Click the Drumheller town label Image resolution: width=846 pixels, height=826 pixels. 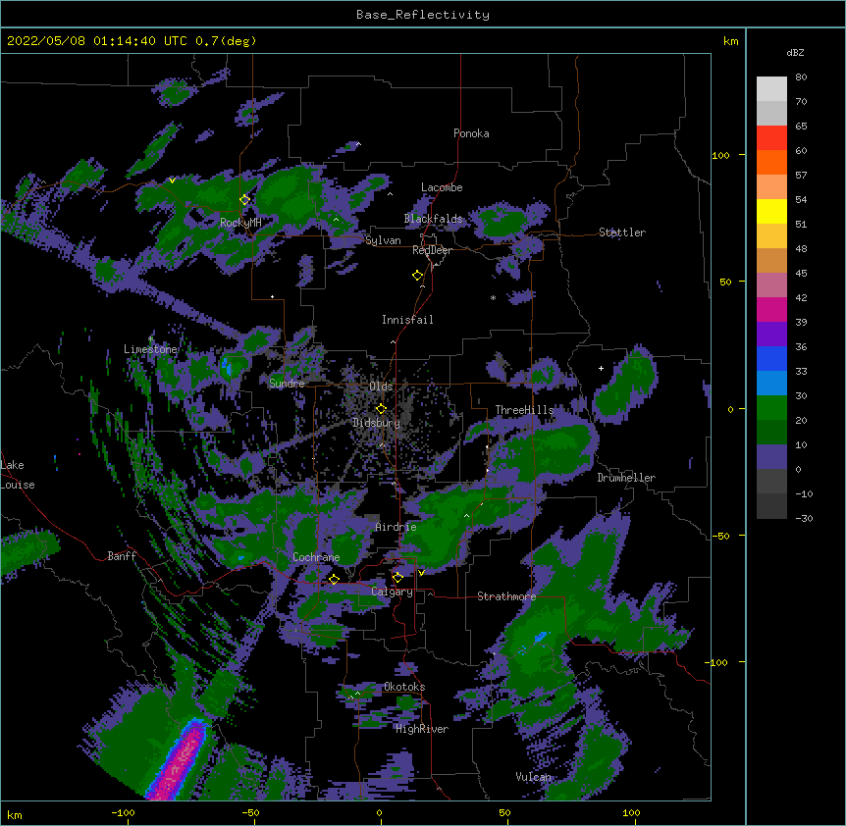coord(626,478)
